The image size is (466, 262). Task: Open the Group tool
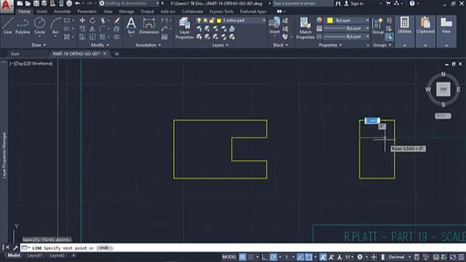[378, 25]
